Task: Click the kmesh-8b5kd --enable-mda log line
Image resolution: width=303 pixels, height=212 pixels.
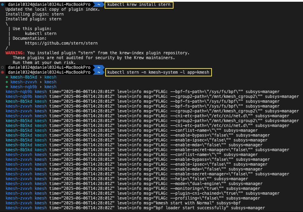Action: click(x=134, y=145)
